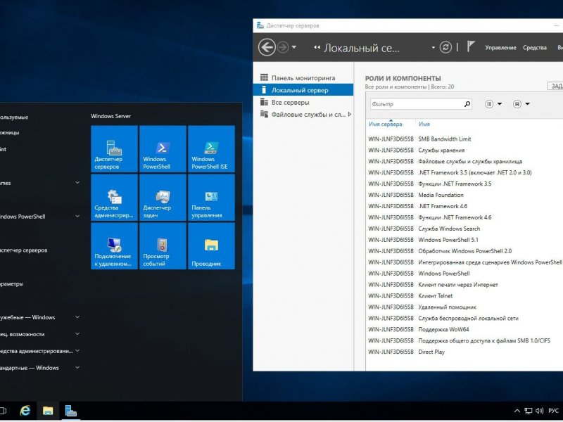Expand the Служебные — Windows folder in Start

[x=77, y=317]
